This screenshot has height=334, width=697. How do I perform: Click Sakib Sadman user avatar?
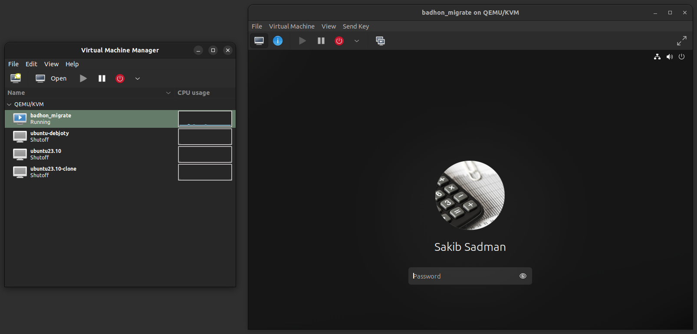click(x=470, y=195)
